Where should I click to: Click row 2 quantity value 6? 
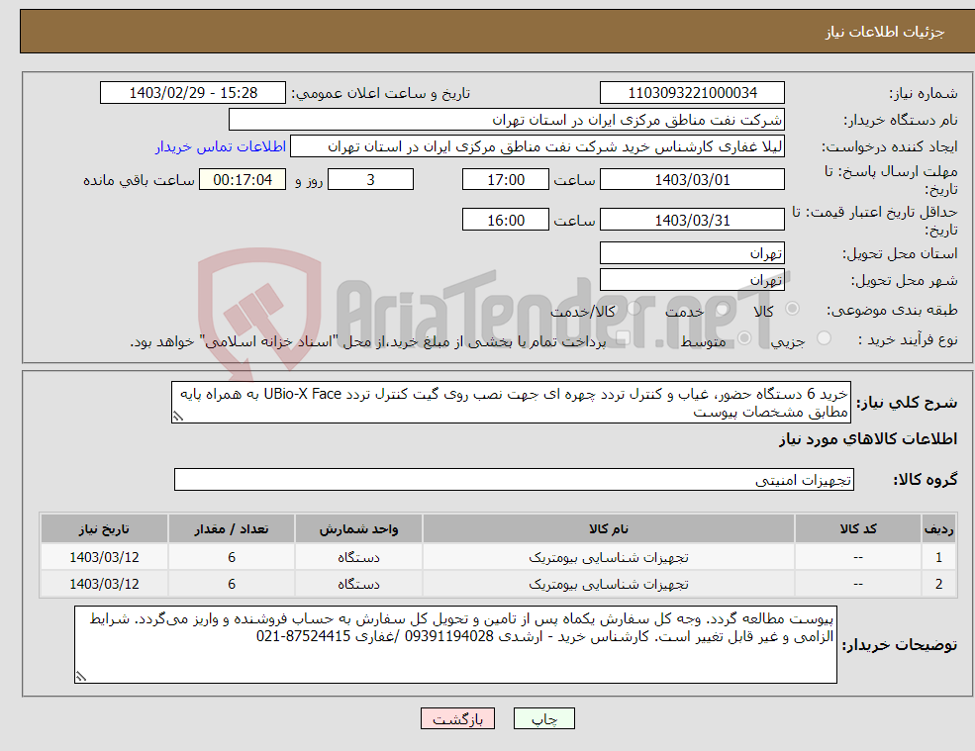pyautogui.click(x=232, y=584)
